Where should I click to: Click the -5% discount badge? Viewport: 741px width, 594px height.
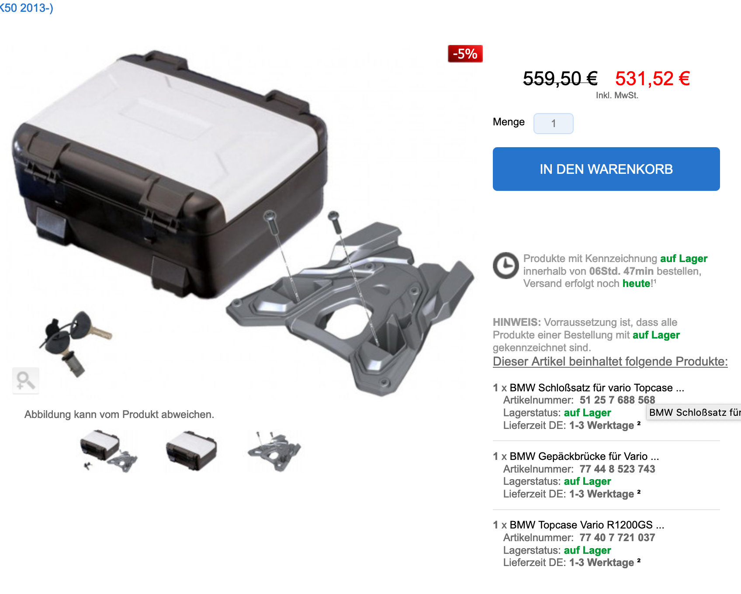(465, 54)
